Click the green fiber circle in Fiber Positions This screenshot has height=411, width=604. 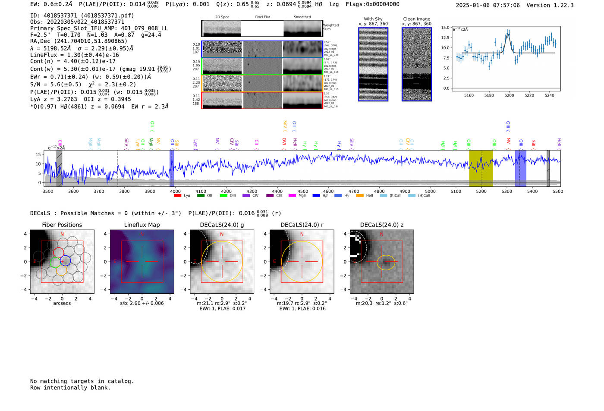click(x=55, y=262)
